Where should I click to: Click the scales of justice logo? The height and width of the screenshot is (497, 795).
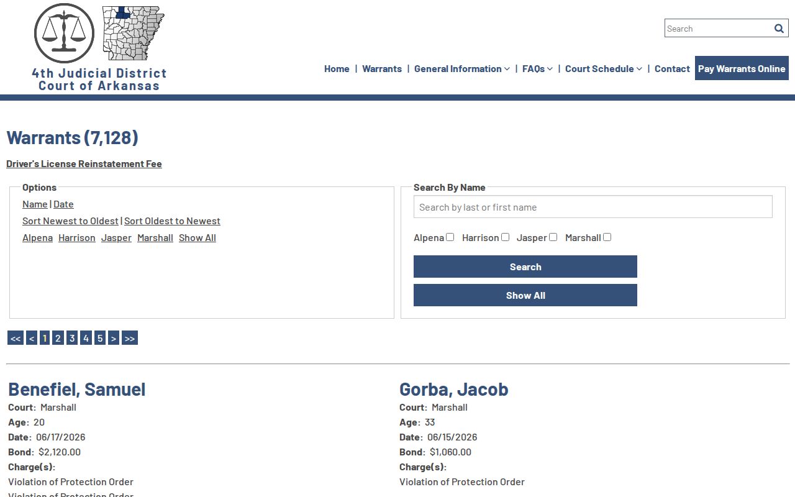65,33
